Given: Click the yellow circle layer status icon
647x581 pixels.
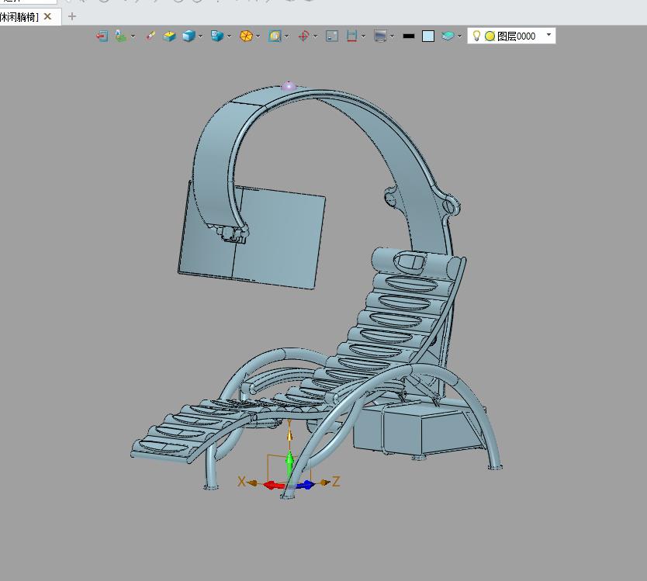Looking at the screenshot, I should (490, 36).
